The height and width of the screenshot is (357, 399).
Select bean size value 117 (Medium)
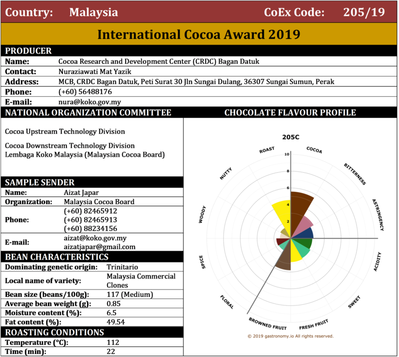130,294
